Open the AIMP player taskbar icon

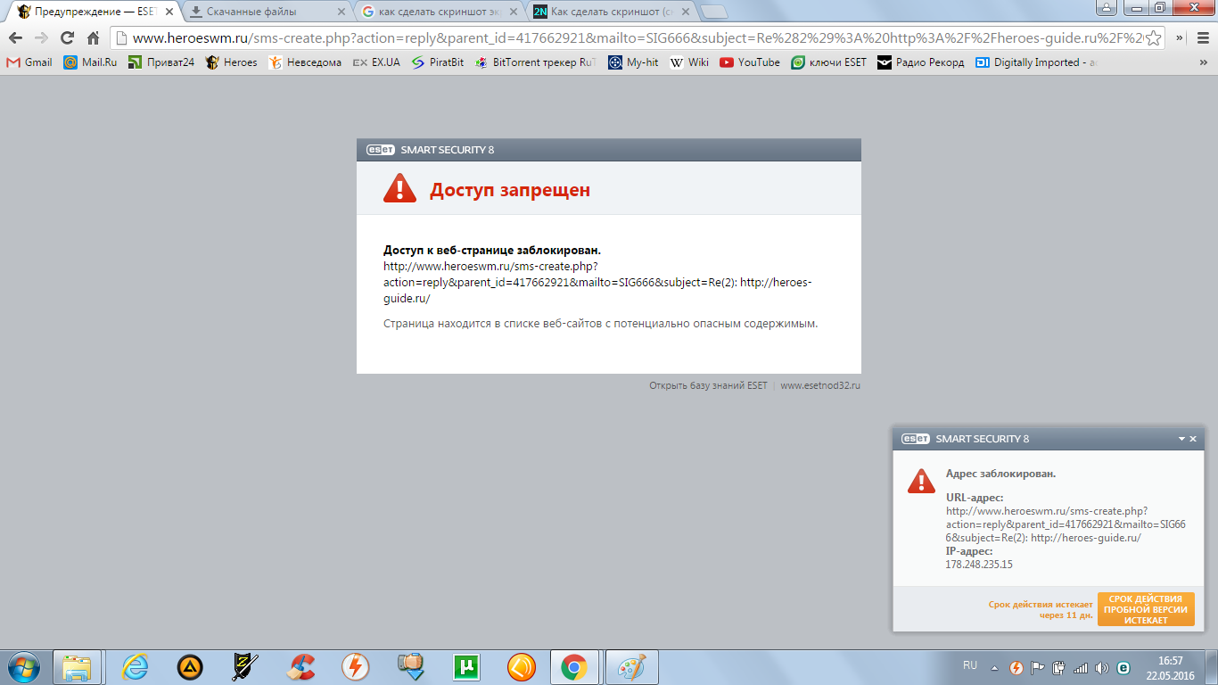click(189, 666)
